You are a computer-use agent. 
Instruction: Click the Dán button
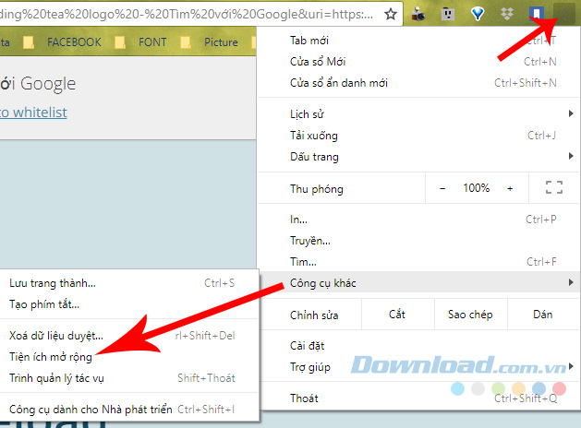[543, 315]
